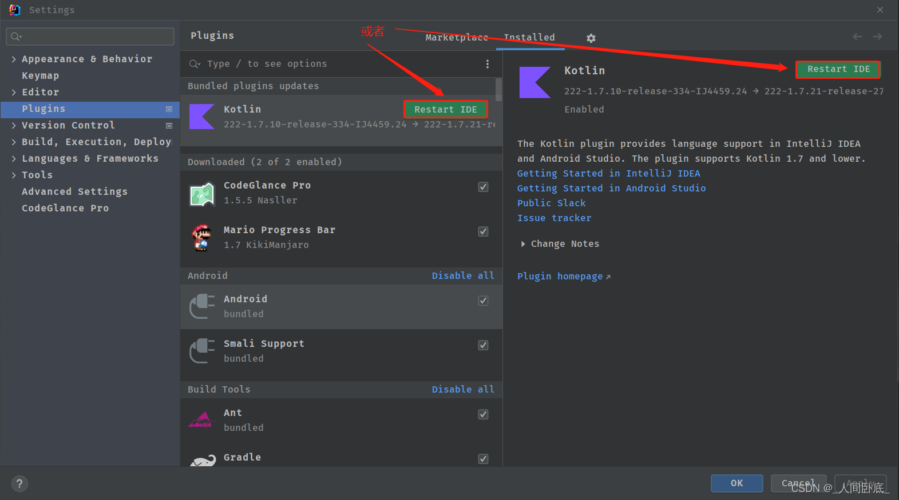The width and height of the screenshot is (899, 500).
Task: Click the Cancel button
Action: pos(798,483)
